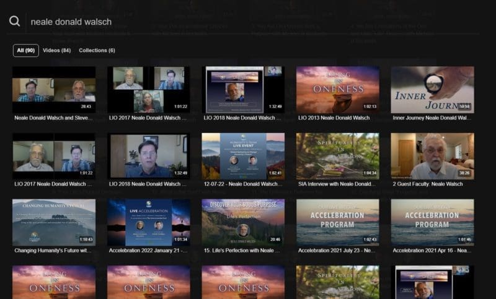The height and width of the screenshot is (299, 496).
Task: Open Accelebration 2021 Apr 16 thumbnail
Action: point(432,222)
